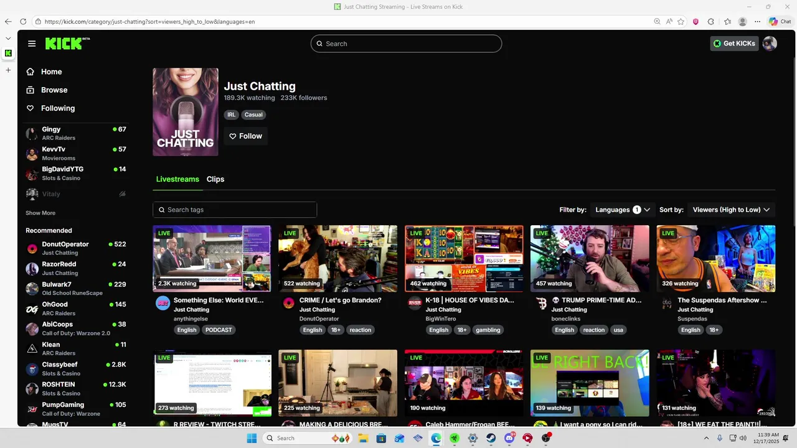Viewport: 797px width, 448px height.
Task: Open the Suspendas Aftershow stream thumbnail
Action: (716, 258)
